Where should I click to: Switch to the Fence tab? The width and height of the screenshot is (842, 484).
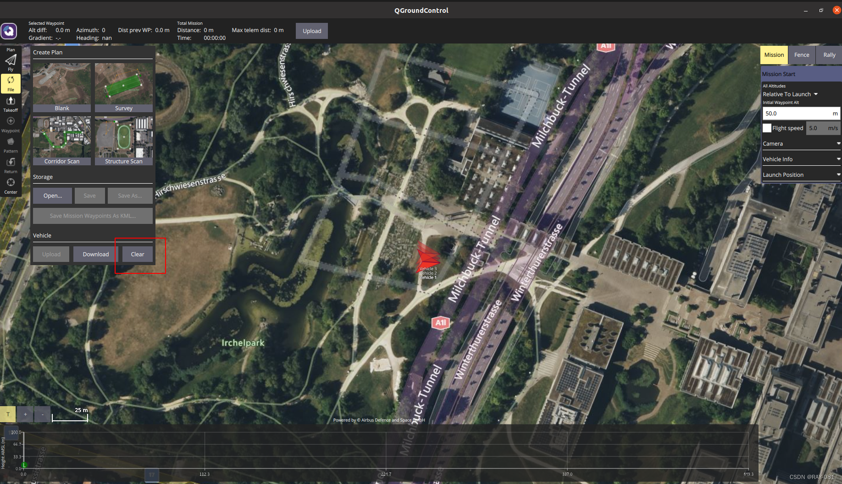802,55
